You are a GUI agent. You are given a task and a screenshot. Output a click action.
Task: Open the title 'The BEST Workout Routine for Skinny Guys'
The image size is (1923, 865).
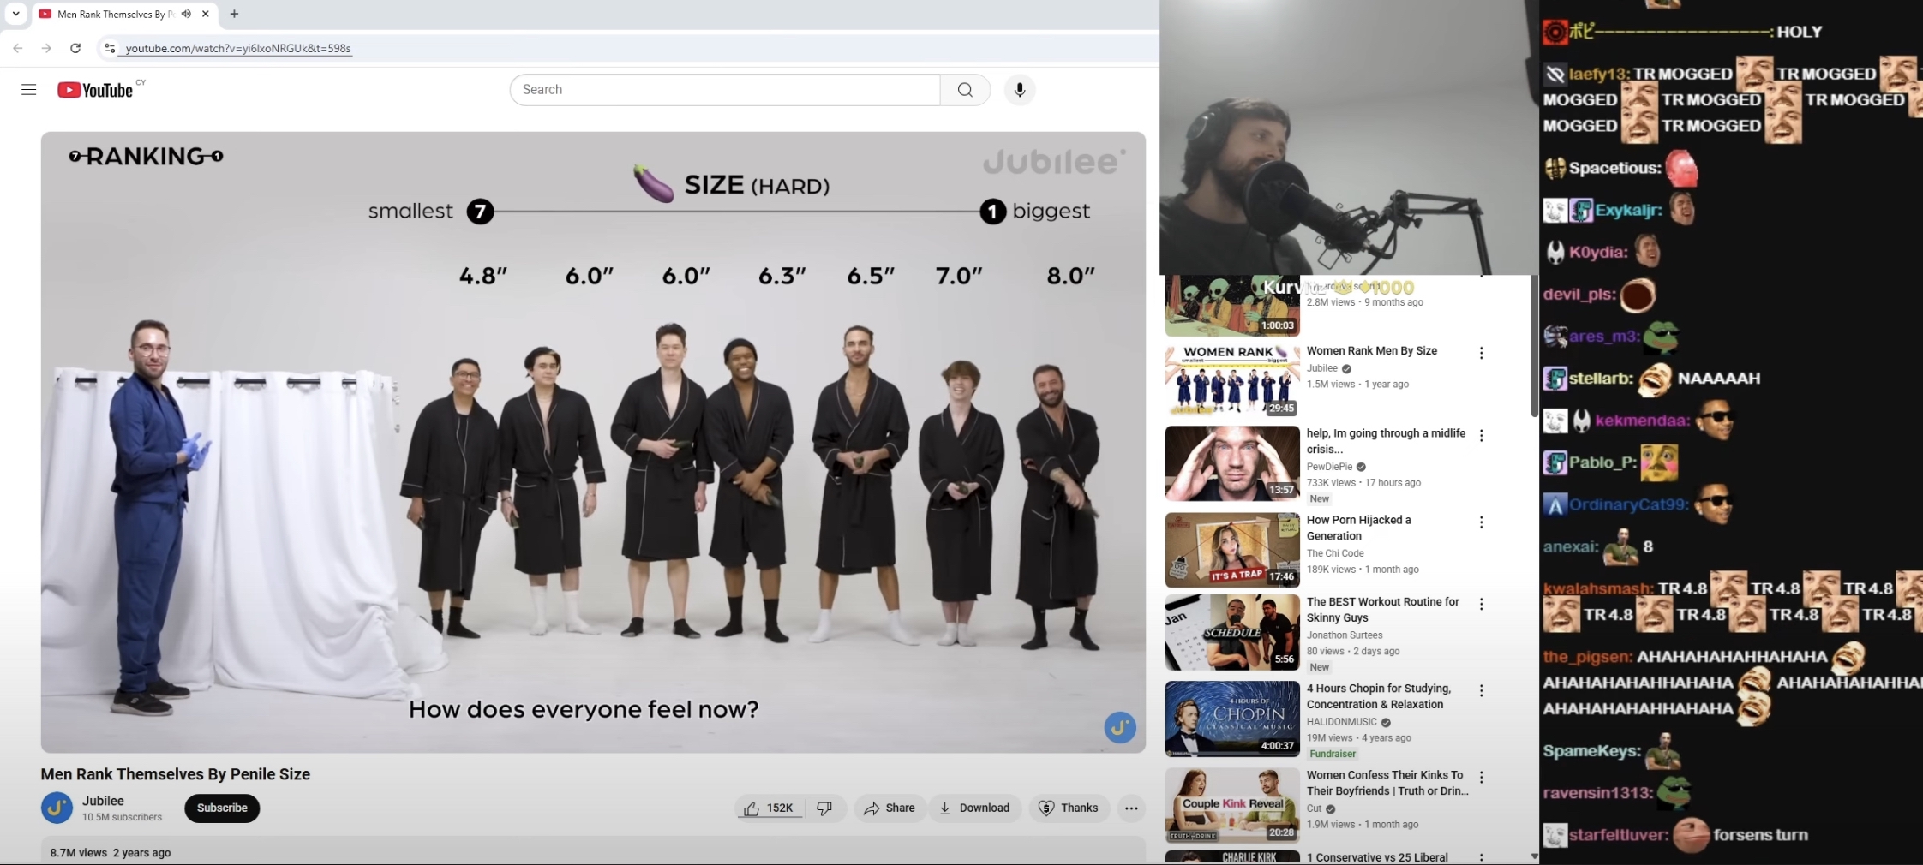tap(1382, 610)
